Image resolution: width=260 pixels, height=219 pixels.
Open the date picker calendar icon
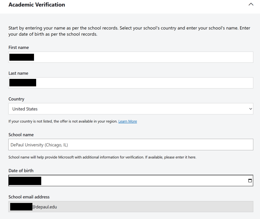coord(250,180)
